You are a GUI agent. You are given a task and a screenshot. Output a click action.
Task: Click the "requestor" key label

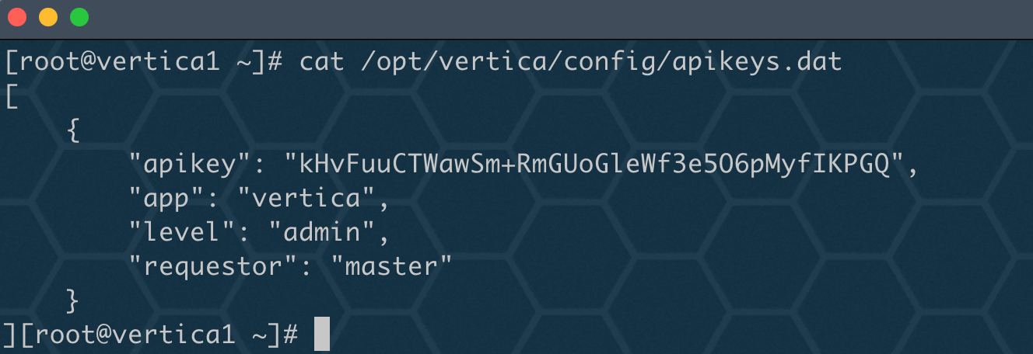pos(212,266)
